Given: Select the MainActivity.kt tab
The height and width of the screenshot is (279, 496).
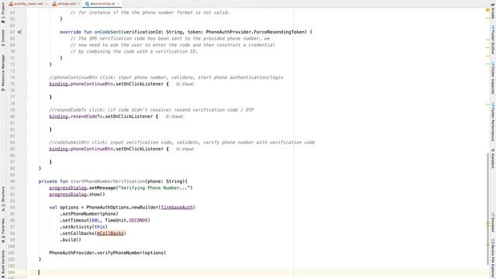Looking at the screenshot, I should 102,4.
